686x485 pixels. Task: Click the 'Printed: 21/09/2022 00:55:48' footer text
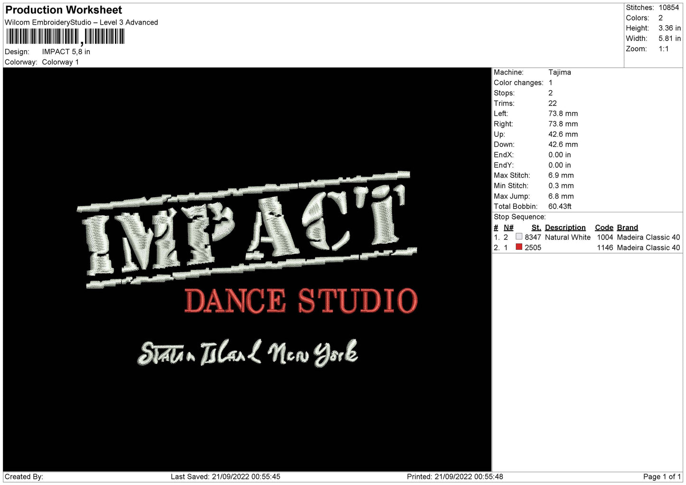455,477
